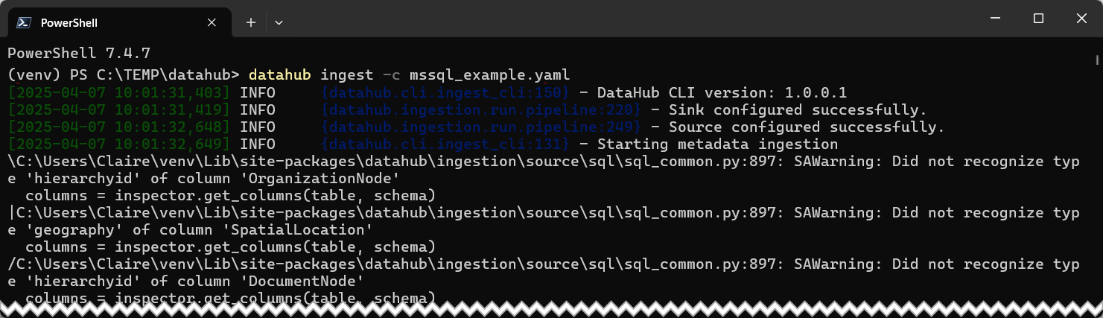1103x318 pixels.
Task: Maximize the terminal window
Action: 1038,18
